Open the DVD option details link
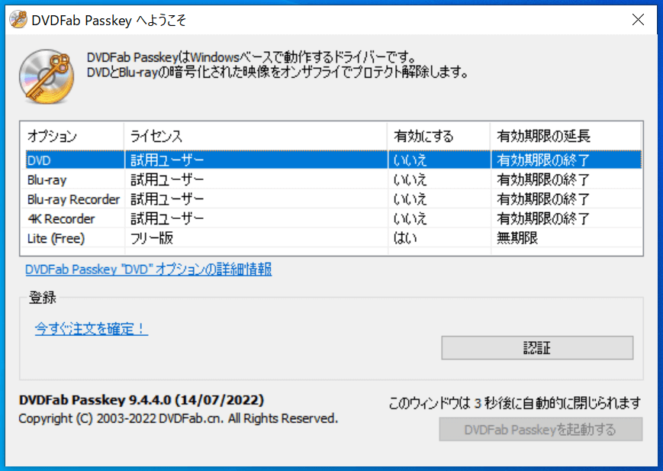Image resolution: width=663 pixels, height=471 pixels. point(149,269)
